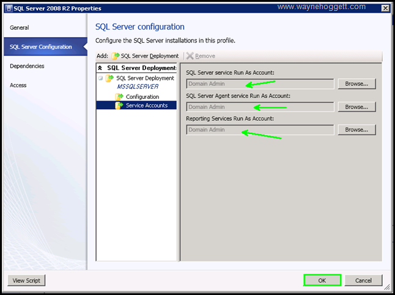Select the SQL Server Deployment tree row
The width and height of the screenshot is (395, 295).
click(x=145, y=78)
